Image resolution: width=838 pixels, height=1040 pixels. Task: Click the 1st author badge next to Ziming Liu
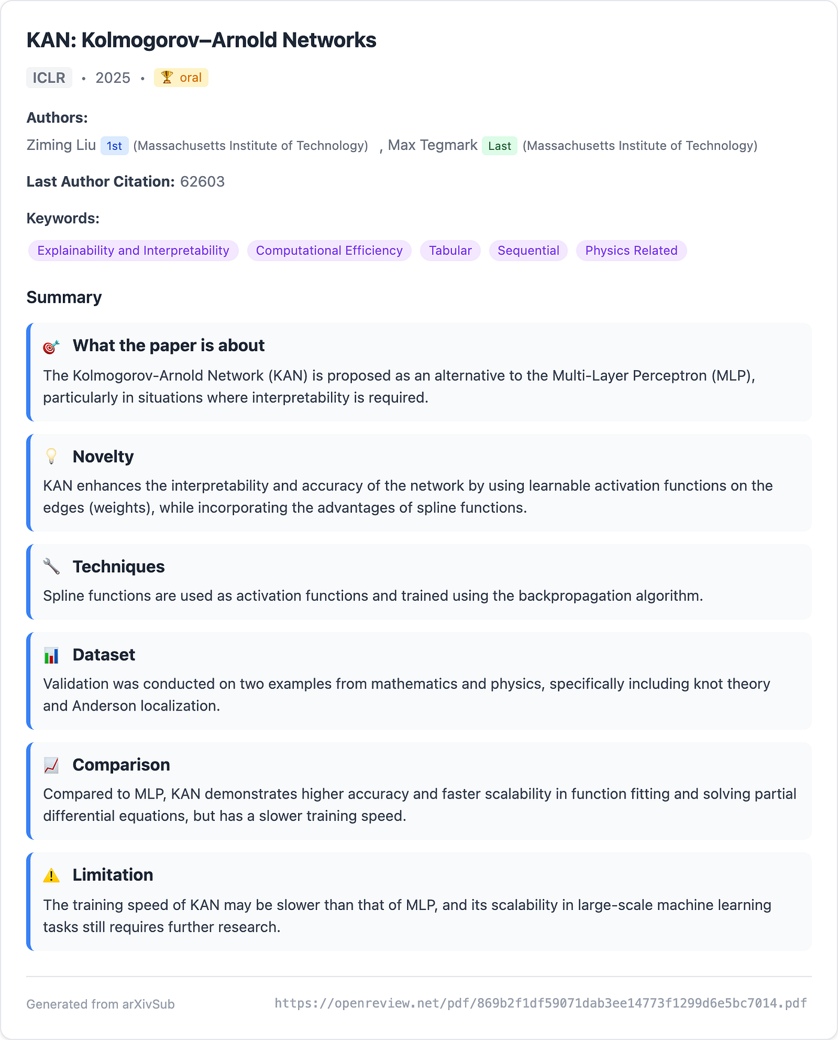114,146
